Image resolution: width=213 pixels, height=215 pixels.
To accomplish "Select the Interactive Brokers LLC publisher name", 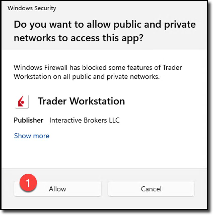I will 84,120.
